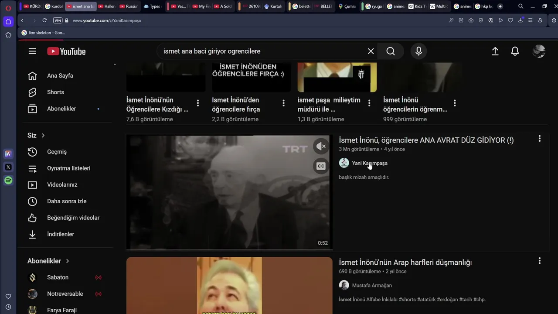558x314 pixels.
Task: Unmute the video preview
Action: [321, 147]
